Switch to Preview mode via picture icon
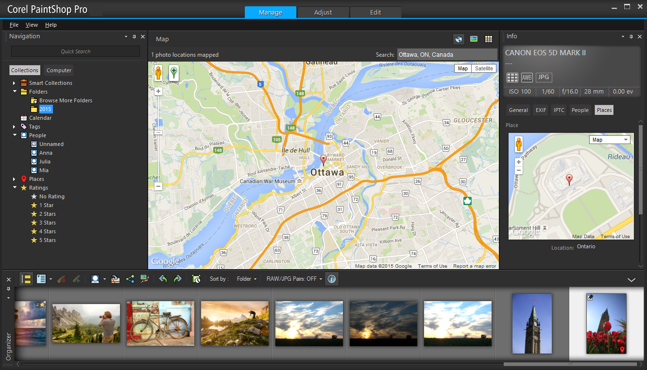This screenshot has height=370, width=647. 474,39
